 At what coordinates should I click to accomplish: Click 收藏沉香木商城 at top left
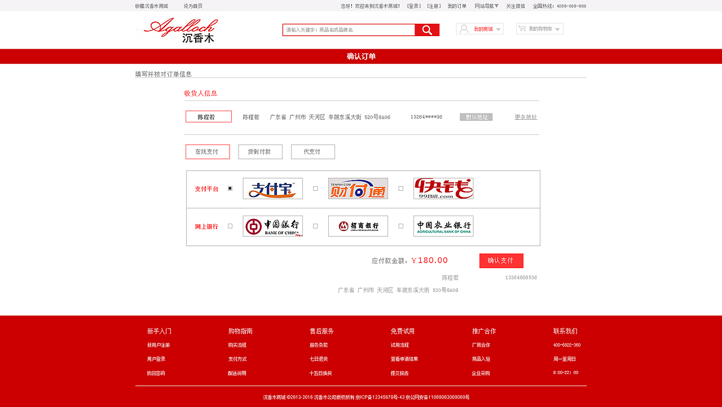tap(152, 6)
